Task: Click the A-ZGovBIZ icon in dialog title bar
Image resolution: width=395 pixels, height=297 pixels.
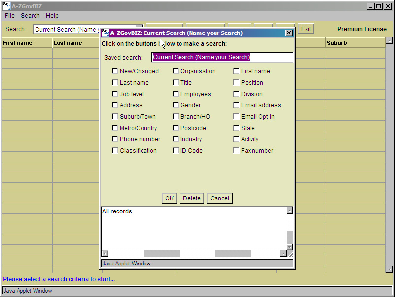Action: click(x=105, y=33)
